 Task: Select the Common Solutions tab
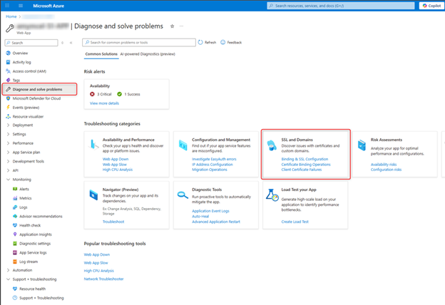101,54
